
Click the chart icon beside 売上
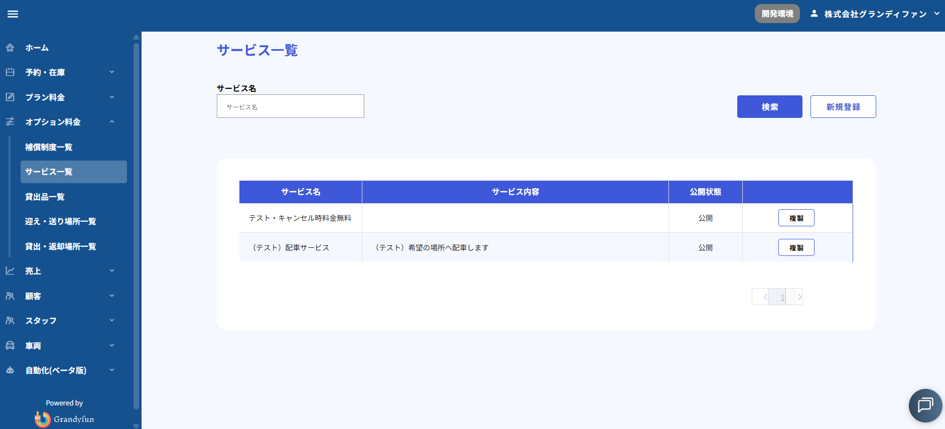10,271
